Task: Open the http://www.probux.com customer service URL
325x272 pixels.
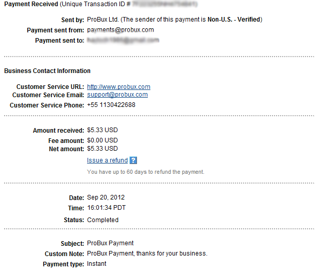Action: 118,87
